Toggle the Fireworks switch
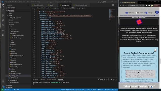 point(126,13)
